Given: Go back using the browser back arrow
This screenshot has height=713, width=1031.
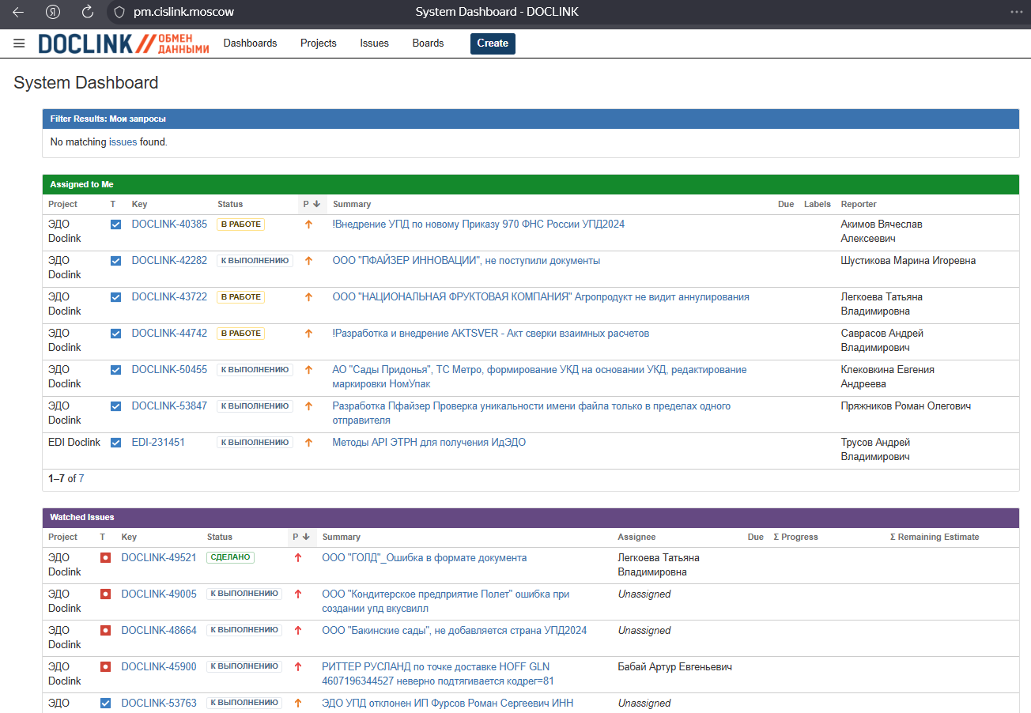Looking at the screenshot, I should click(x=18, y=12).
